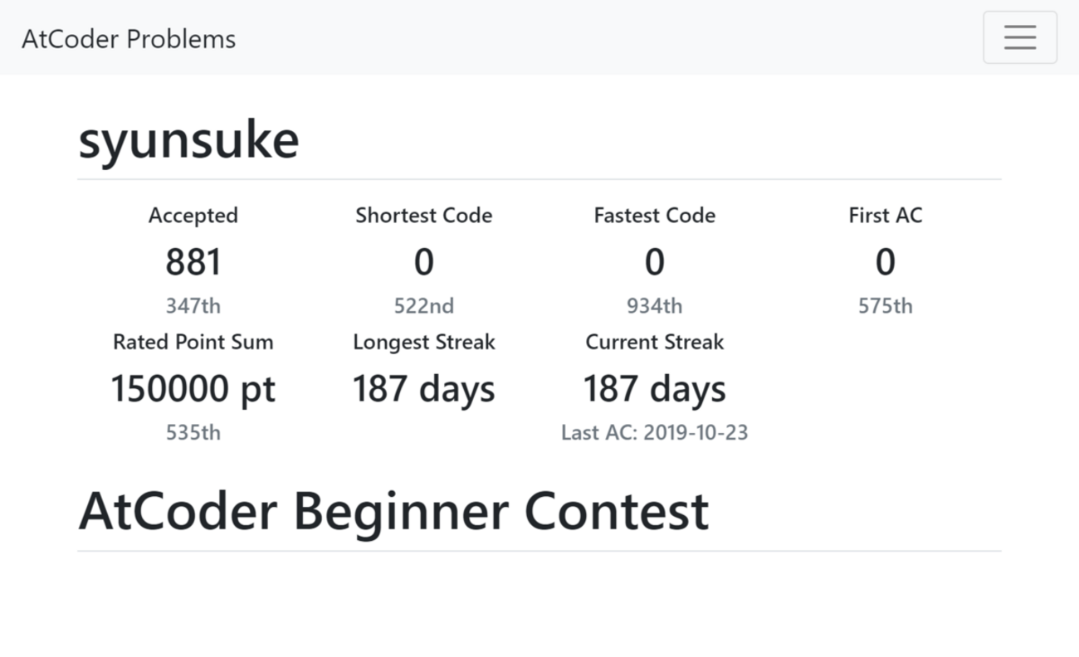
Task: Click the 934th fastest code rank
Action: pos(654,306)
